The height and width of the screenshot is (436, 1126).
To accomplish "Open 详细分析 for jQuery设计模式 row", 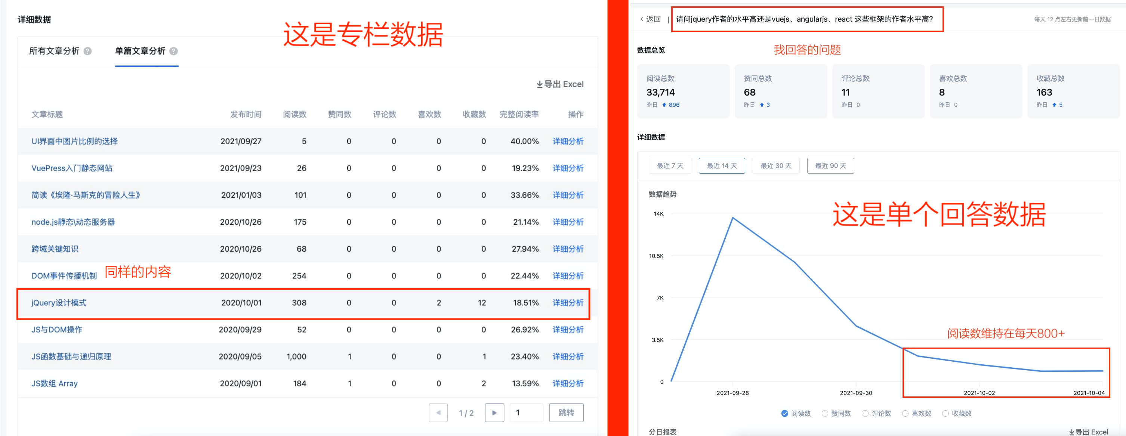I will coord(568,302).
